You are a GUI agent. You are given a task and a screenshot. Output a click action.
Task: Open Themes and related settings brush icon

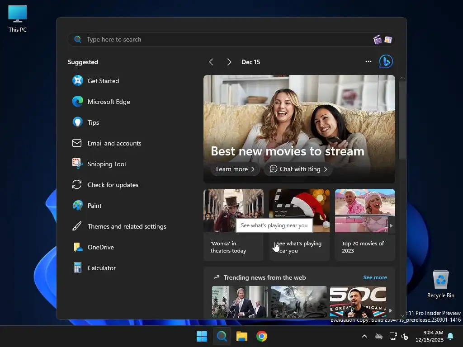point(77,226)
